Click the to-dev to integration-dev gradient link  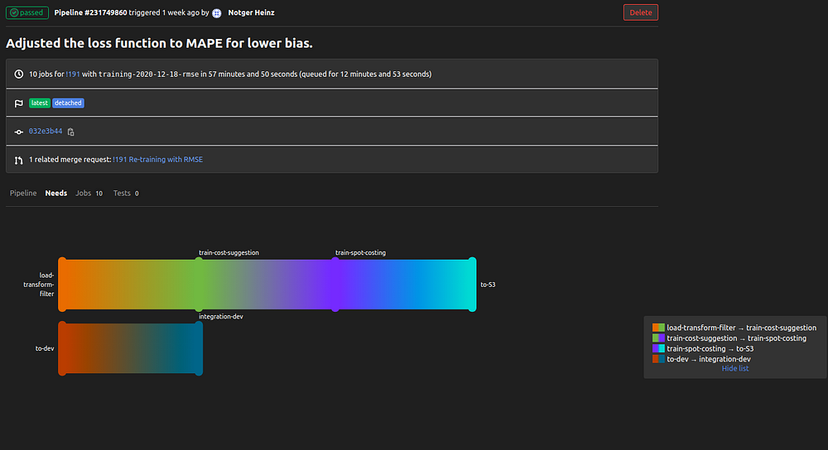coord(130,348)
